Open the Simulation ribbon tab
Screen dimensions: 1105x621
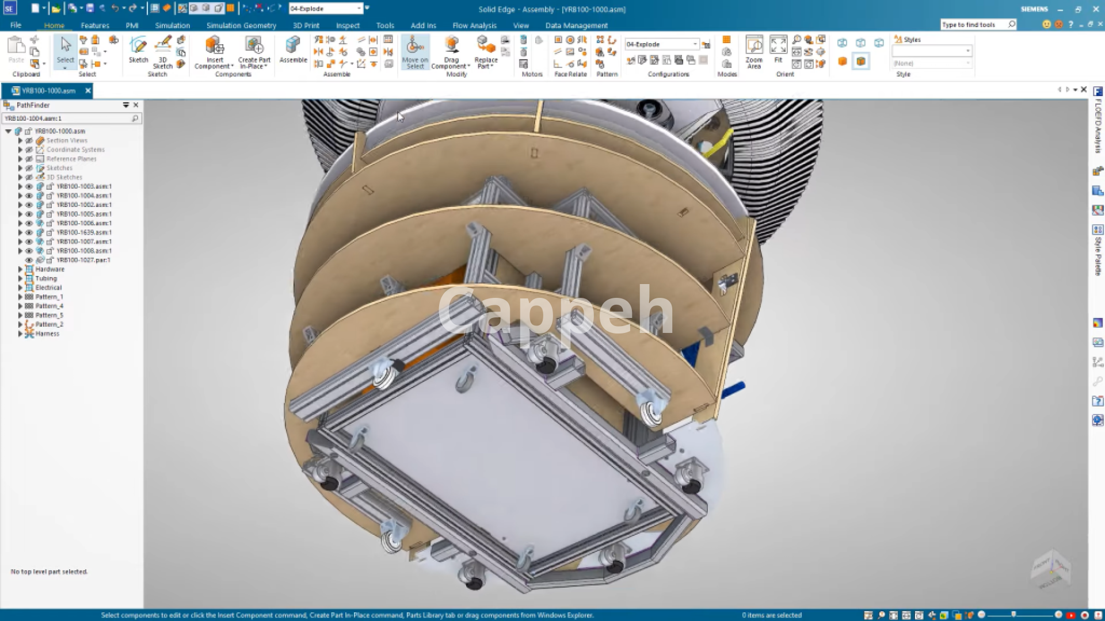click(x=172, y=25)
